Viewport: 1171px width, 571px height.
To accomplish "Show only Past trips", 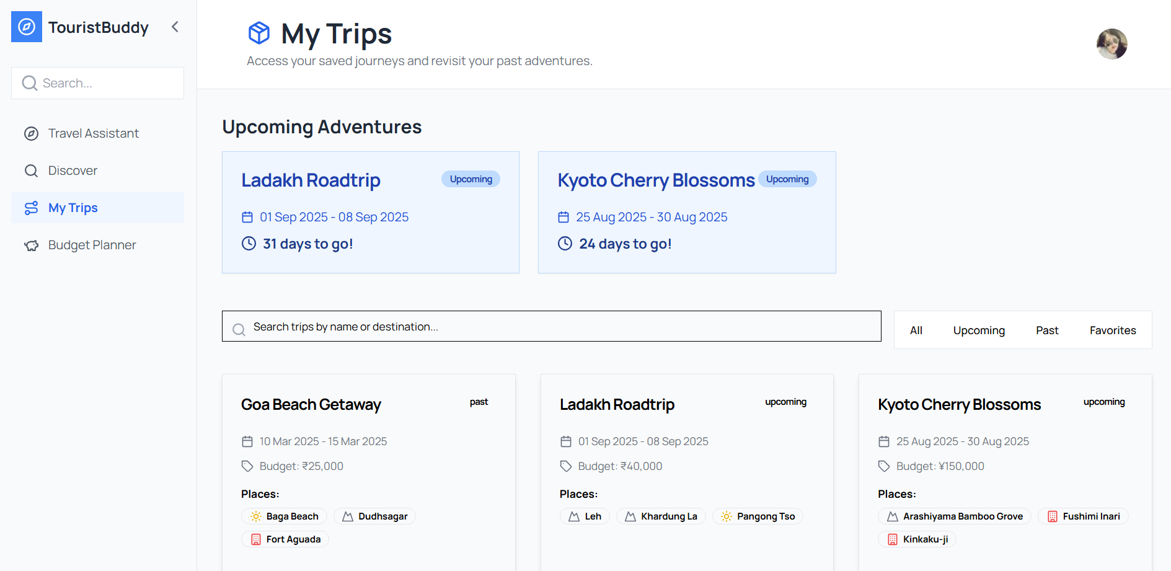I will (x=1047, y=330).
